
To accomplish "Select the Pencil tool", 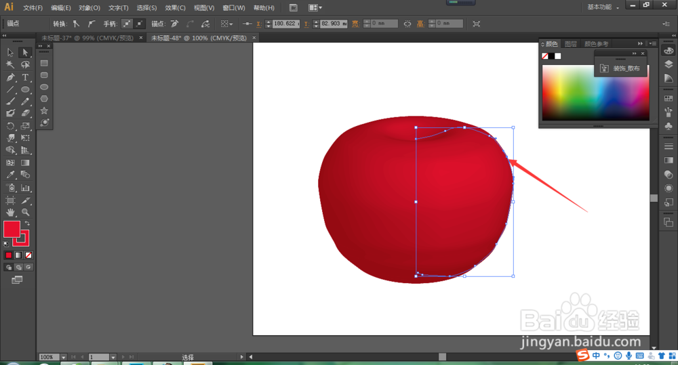I will (x=25, y=102).
